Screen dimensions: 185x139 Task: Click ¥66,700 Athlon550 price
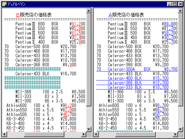pos(161,110)
